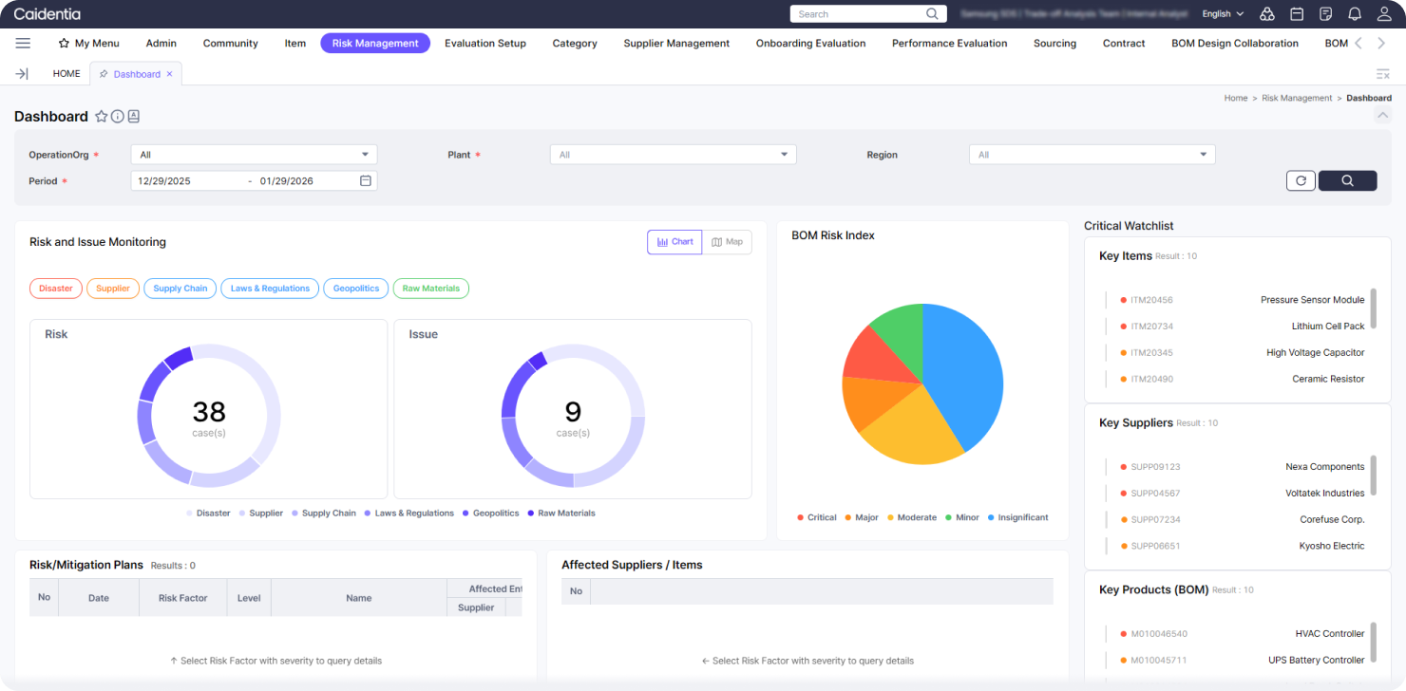Switch Risk Monitoring to Map view
The image size is (1406, 691).
pyautogui.click(x=727, y=242)
